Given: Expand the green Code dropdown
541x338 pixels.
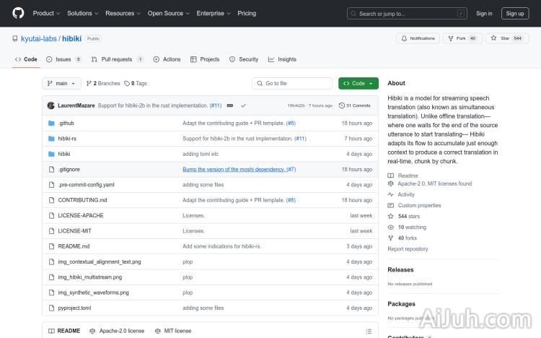Looking at the screenshot, I should click(358, 83).
